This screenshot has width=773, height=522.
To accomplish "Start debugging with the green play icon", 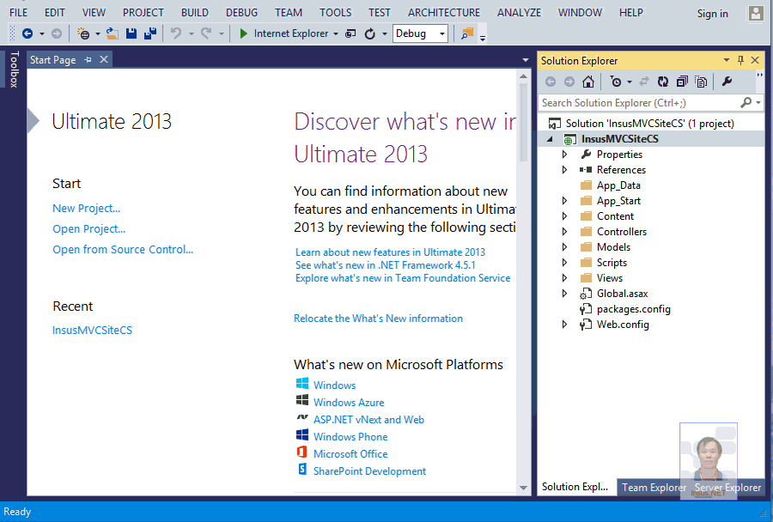I will (243, 33).
